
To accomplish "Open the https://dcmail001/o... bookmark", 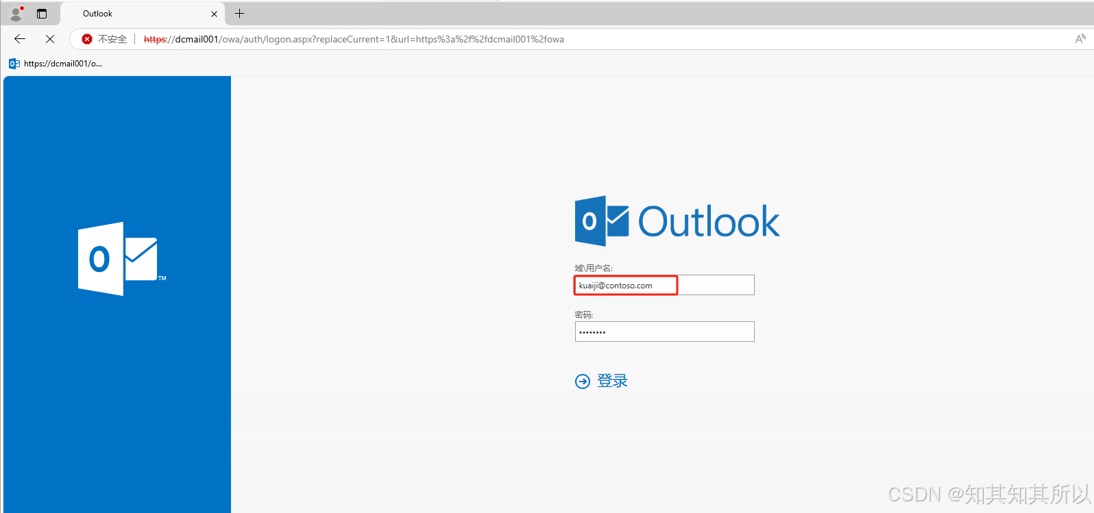I will (x=56, y=64).
